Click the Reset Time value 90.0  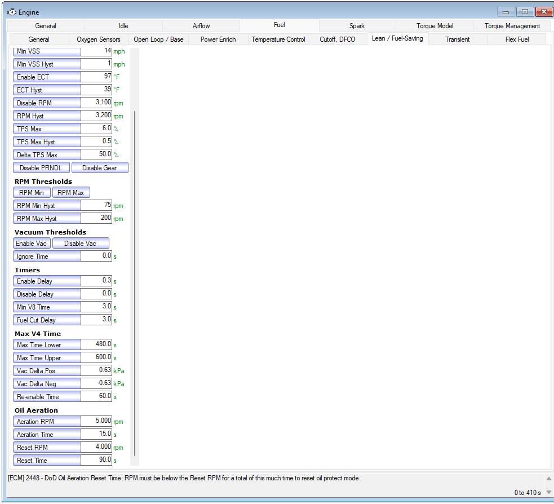96,460
